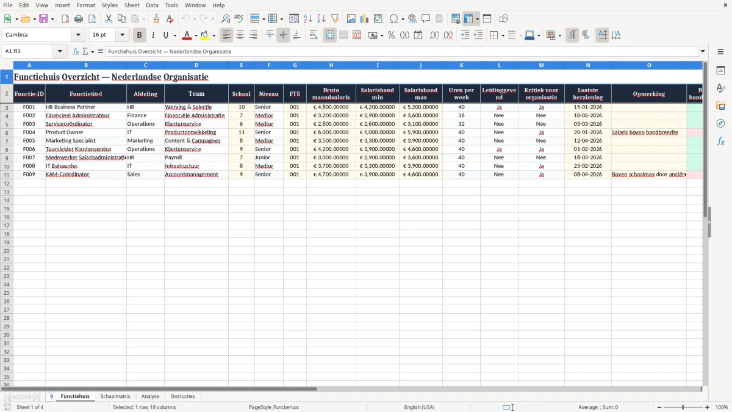Click the Copy icon
Screen dimensions: 732x412
click(x=122, y=18)
